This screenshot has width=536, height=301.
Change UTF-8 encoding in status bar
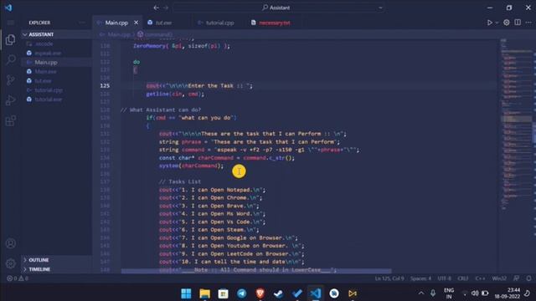click(445, 278)
